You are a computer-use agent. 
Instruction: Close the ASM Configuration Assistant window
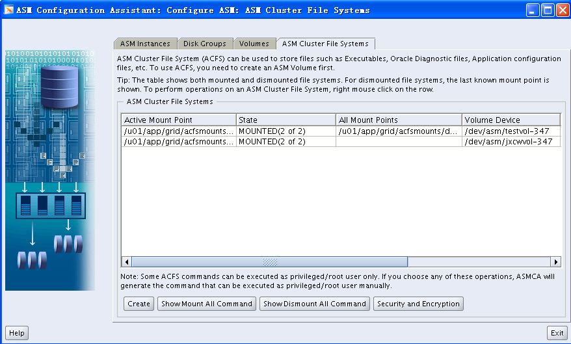click(563, 10)
